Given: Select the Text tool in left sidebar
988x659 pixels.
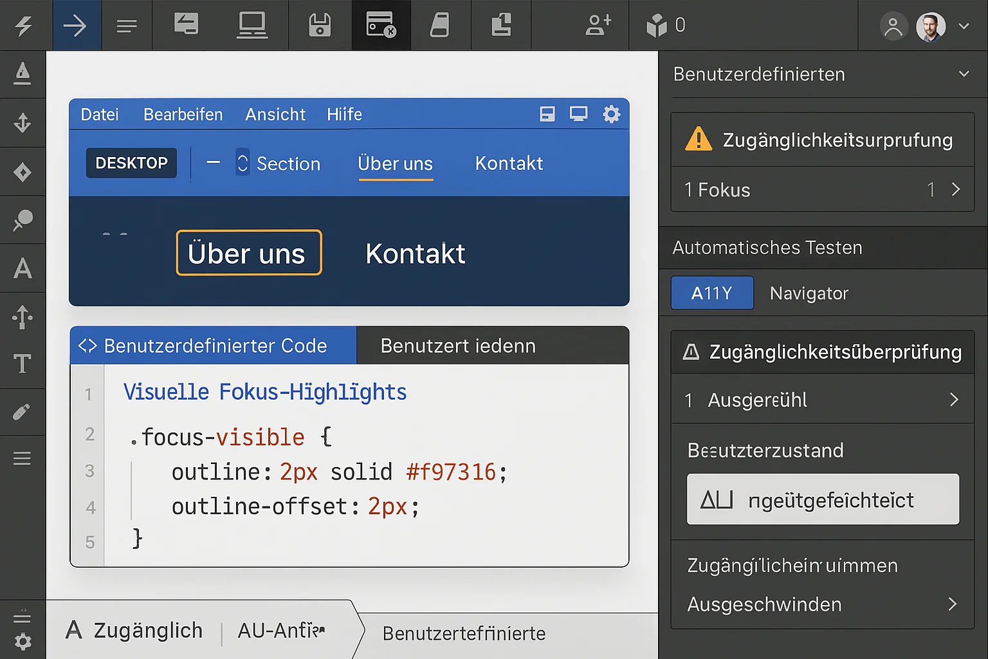Looking at the screenshot, I should pos(23,364).
